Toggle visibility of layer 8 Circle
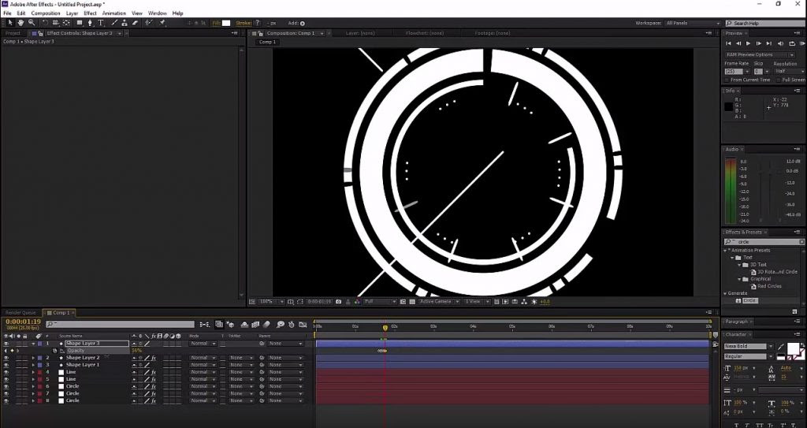The width and height of the screenshot is (807, 428). 6,400
